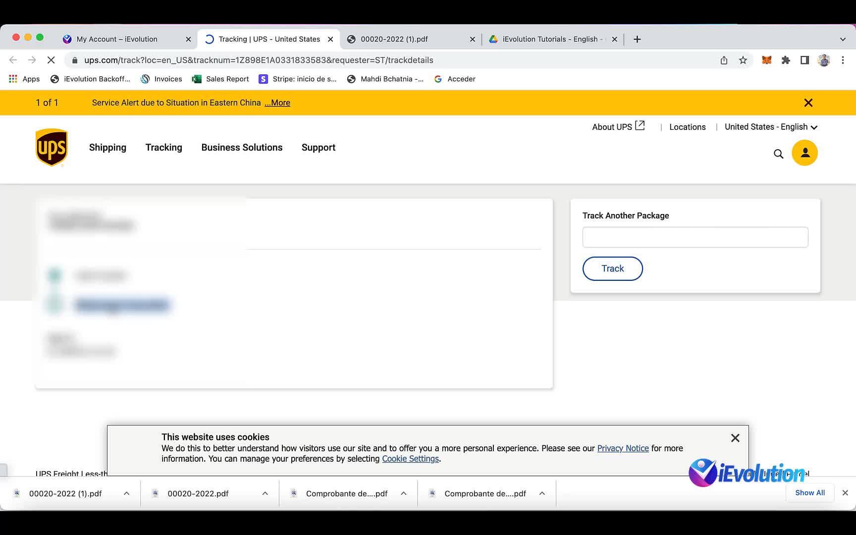Open the MetaMask extension
This screenshot has height=535, width=856.
pyautogui.click(x=766, y=60)
